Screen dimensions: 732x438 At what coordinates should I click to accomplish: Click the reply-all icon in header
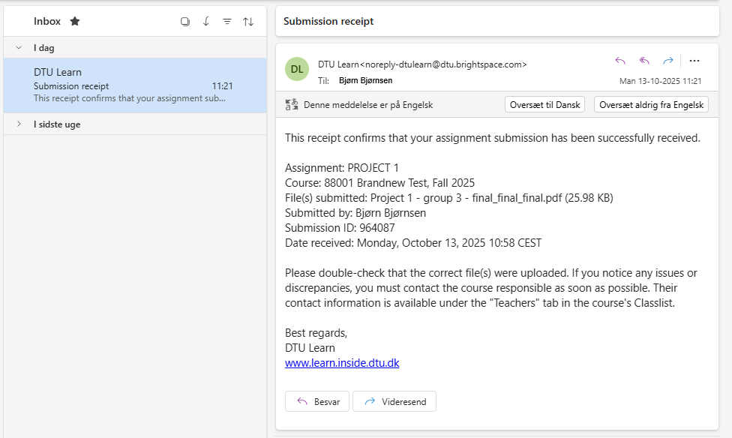tap(644, 61)
